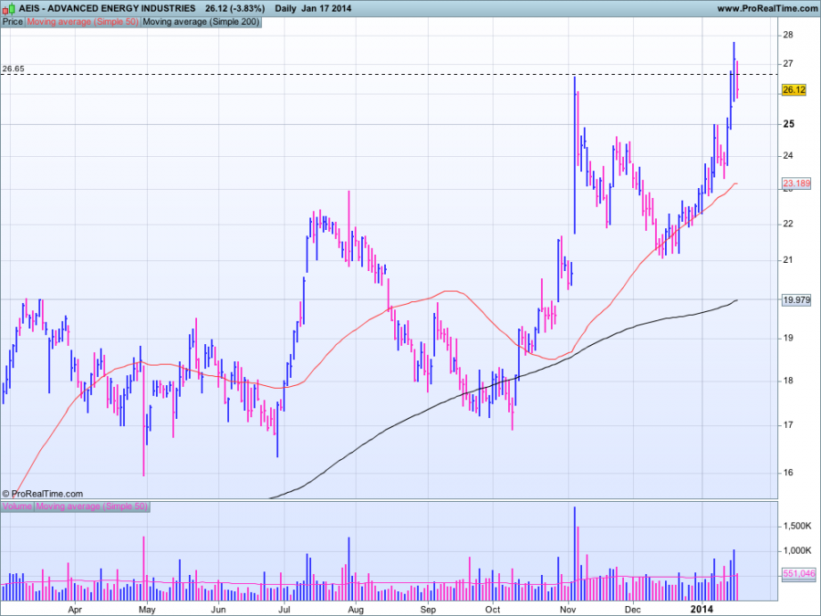
Task: Click the Dec month label on time axis
Action: pos(633,610)
